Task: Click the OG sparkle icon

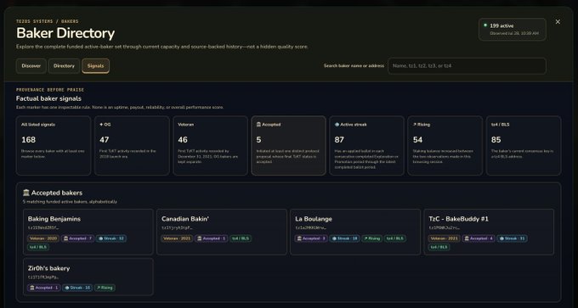Action: 101,125
